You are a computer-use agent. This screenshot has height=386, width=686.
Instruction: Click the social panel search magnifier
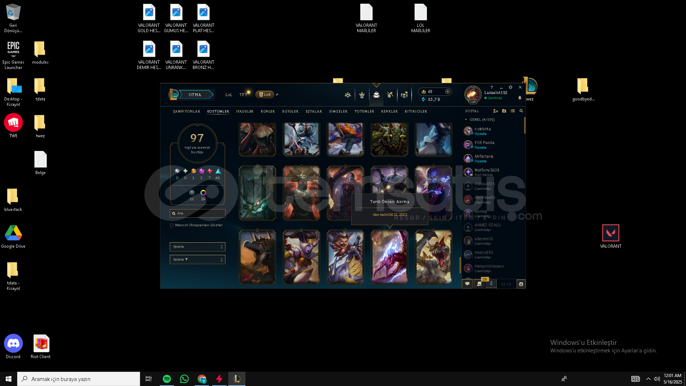pos(521,111)
